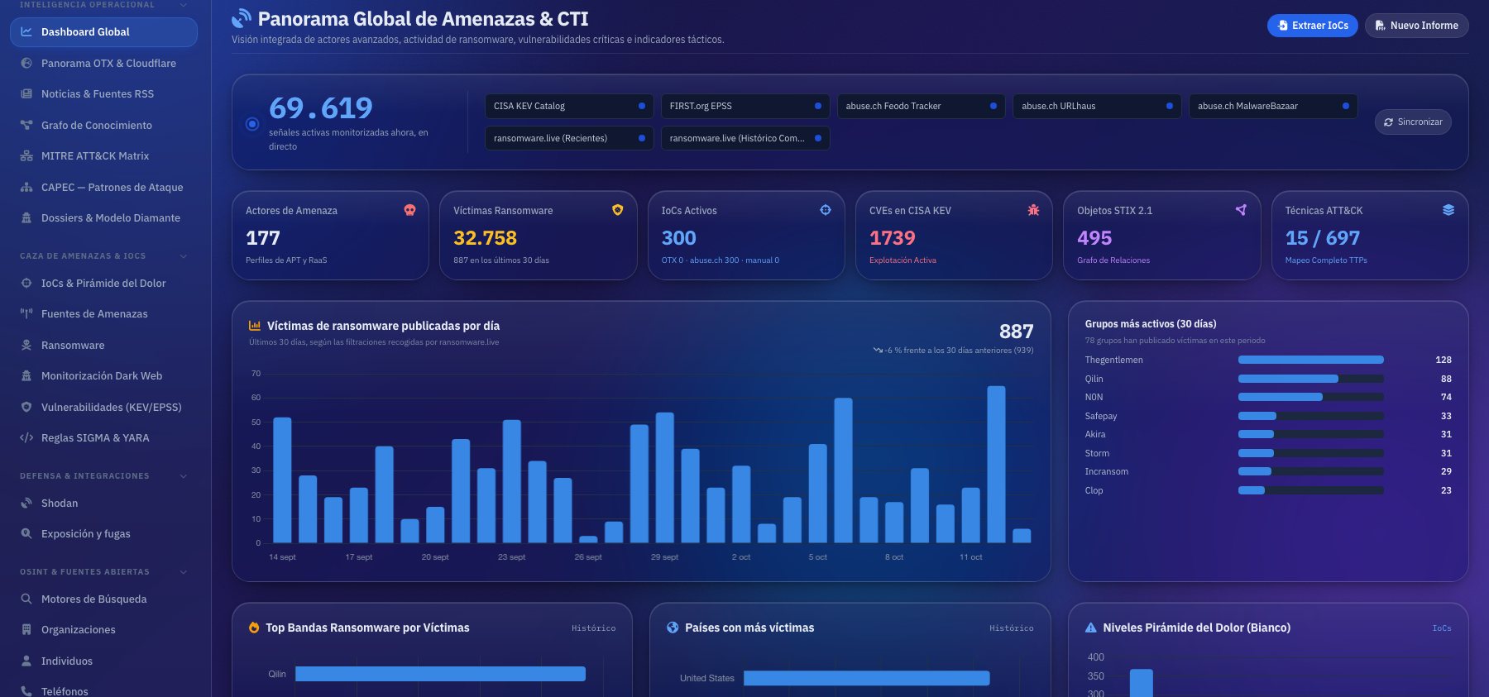Toggle the abuse.ch MalwareBazaar source chip
This screenshot has height=697, width=1489.
pyautogui.click(x=1273, y=106)
